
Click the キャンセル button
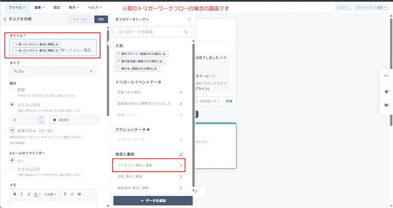pos(80,19)
